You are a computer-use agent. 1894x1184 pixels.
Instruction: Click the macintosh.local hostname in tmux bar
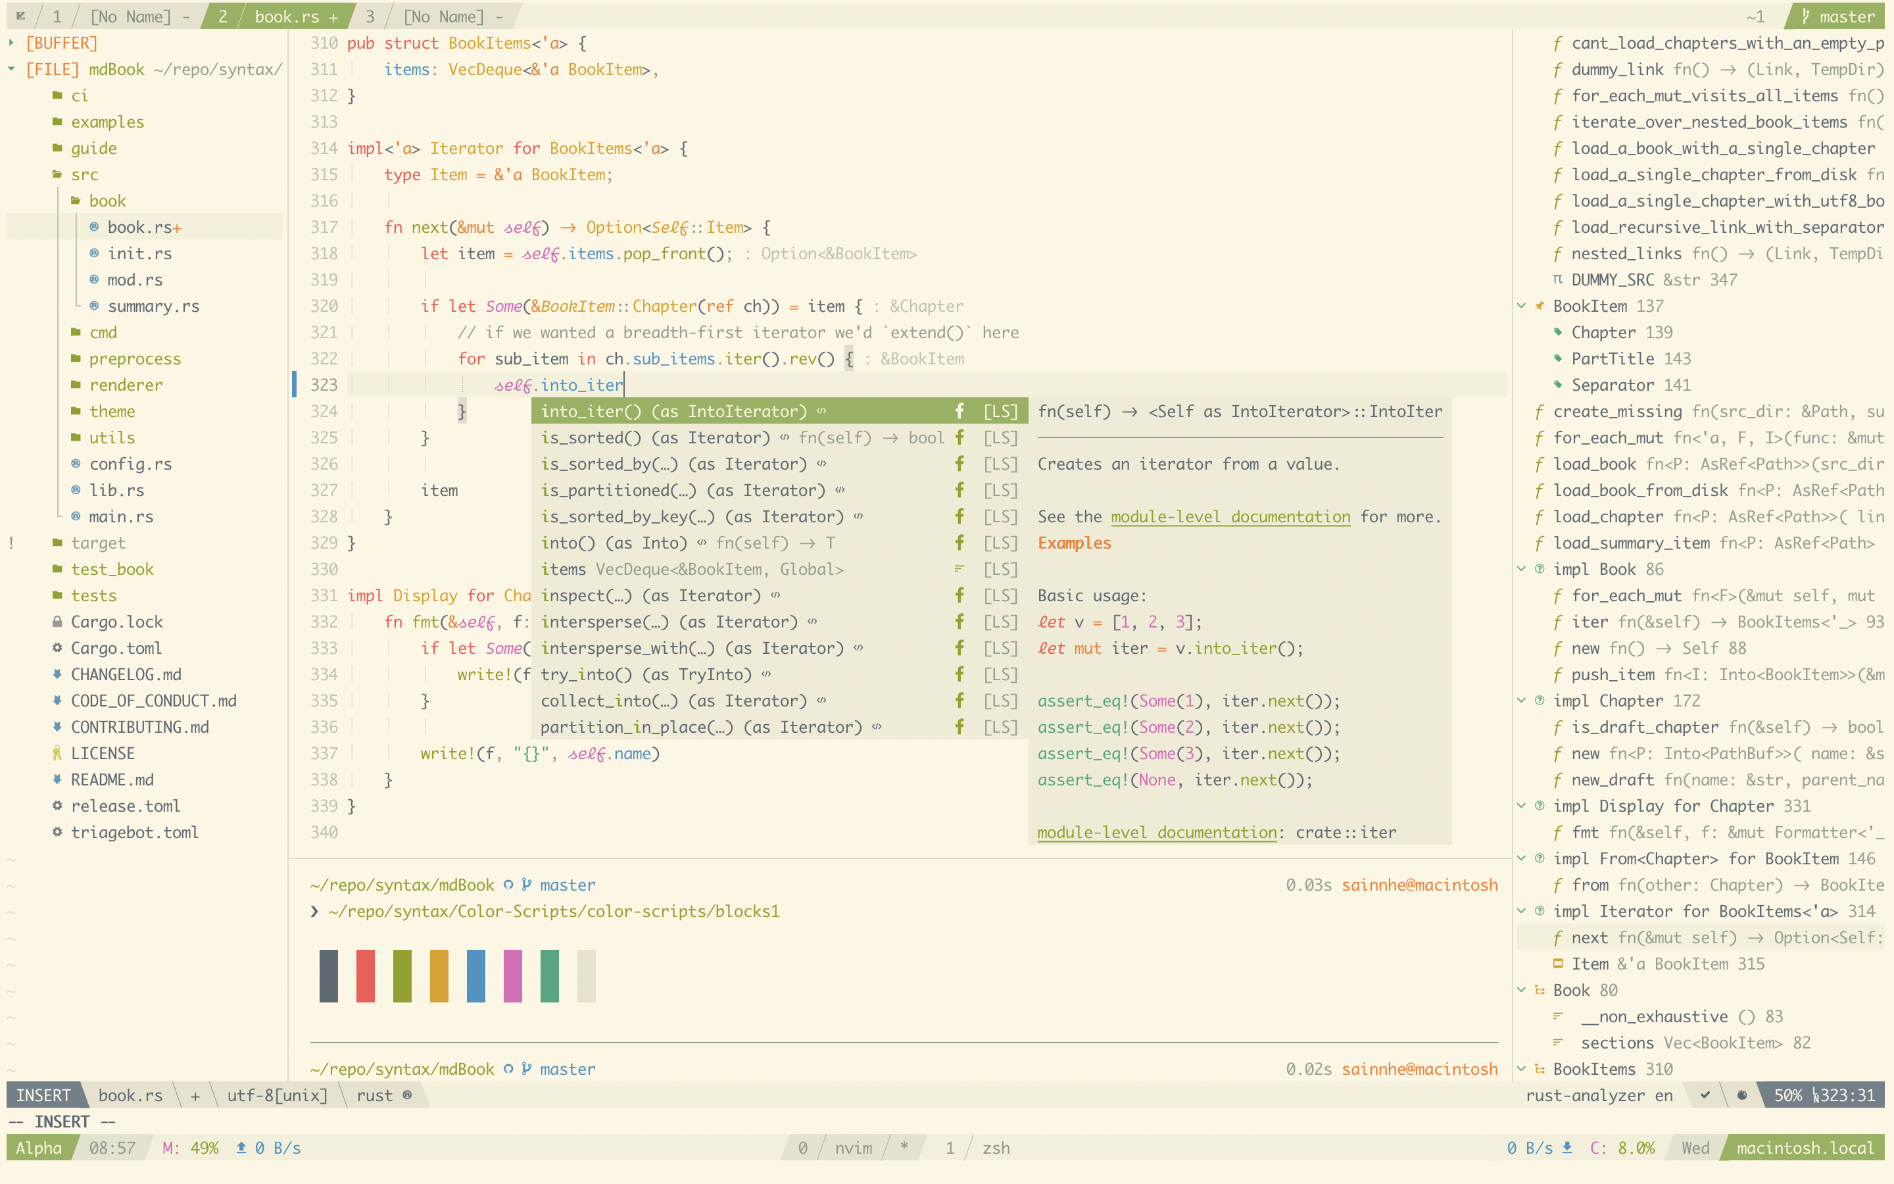(1805, 1148)
